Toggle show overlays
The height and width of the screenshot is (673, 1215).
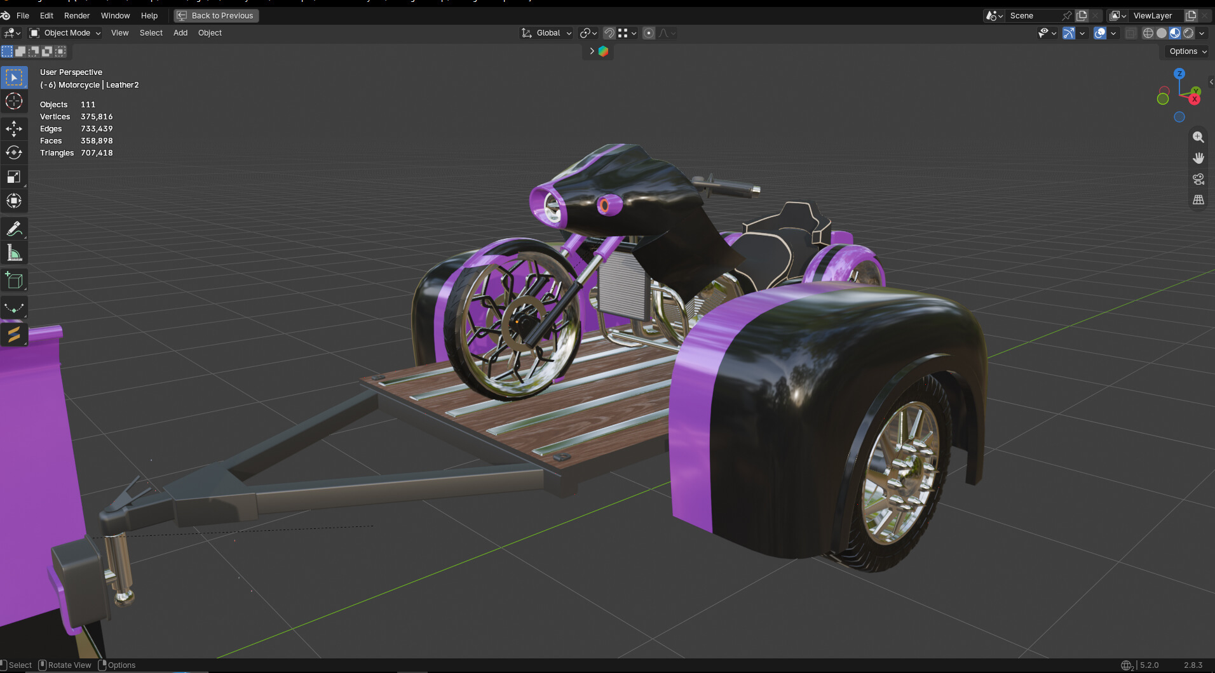pos(1100,33)
